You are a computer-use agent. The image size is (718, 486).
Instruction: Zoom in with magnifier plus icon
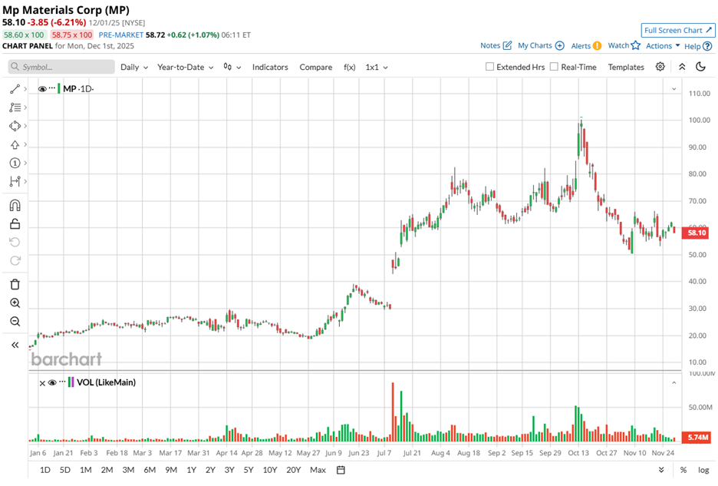pyautogui.click(x=15, y=303)
